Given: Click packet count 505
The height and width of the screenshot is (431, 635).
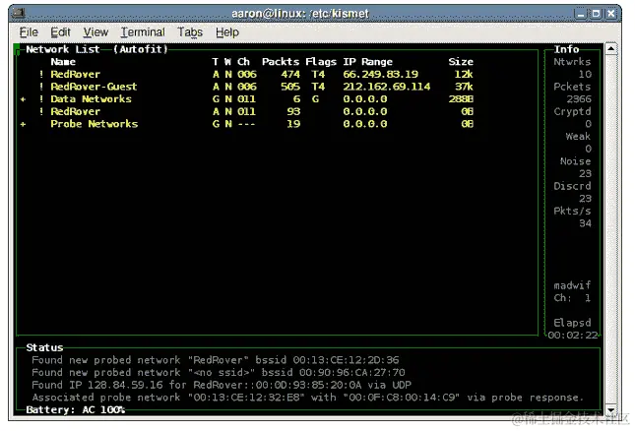Looking at the screenshot, I should 290,87.
